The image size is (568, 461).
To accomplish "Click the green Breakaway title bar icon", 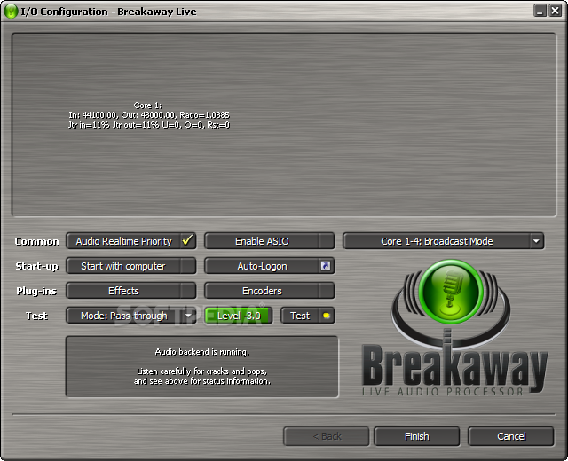I will [x=11, y=12].
